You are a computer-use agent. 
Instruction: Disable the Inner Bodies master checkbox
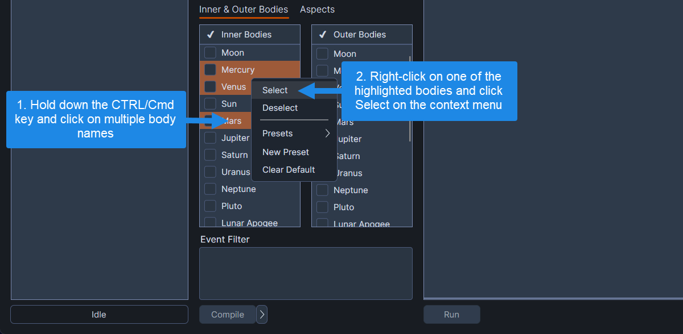point(210,34)
